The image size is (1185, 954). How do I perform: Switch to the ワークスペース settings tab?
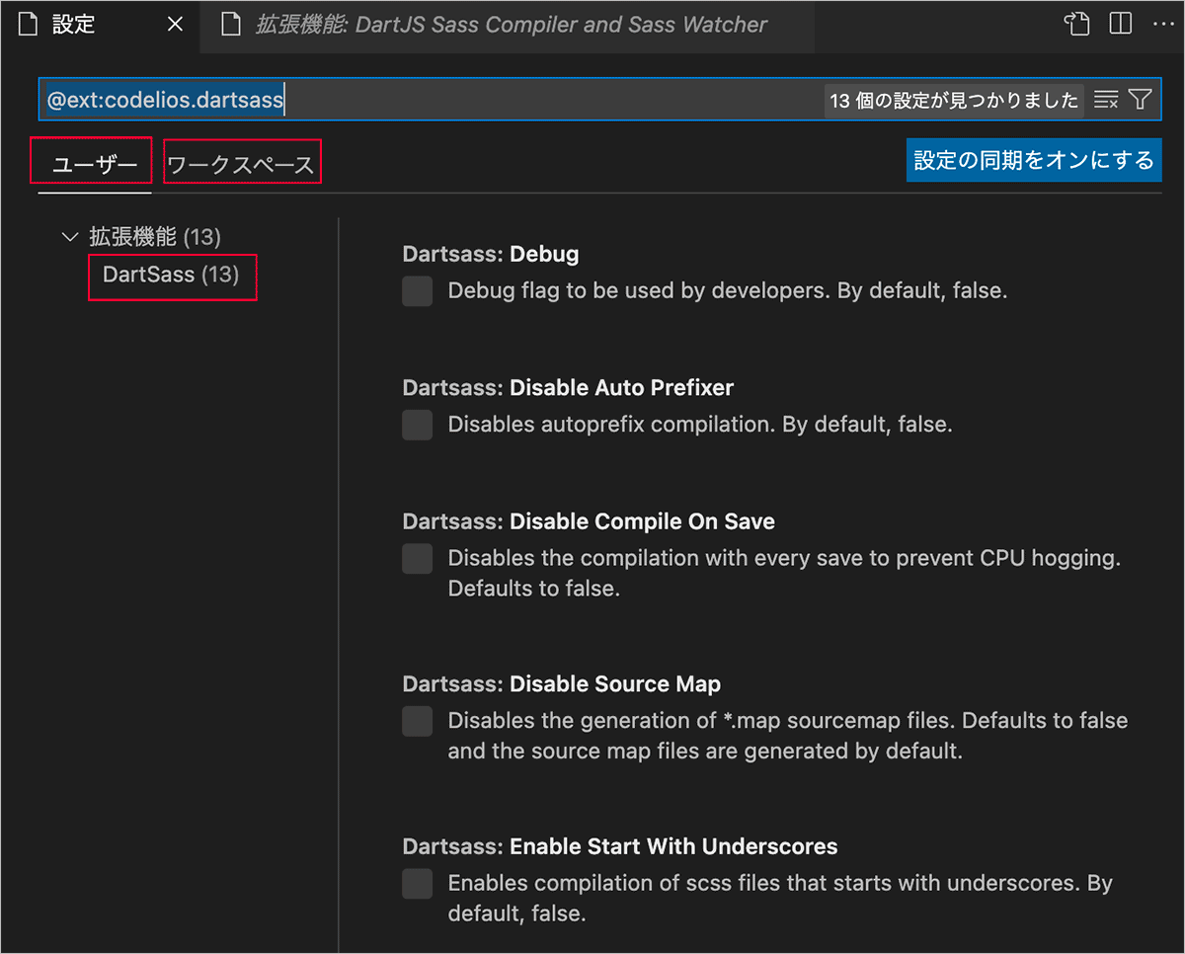[x=241, y=165]
